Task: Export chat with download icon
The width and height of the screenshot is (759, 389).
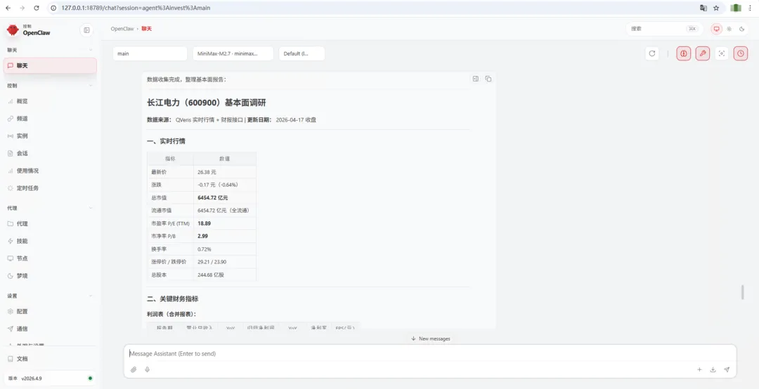Action: tap(713, 369)
